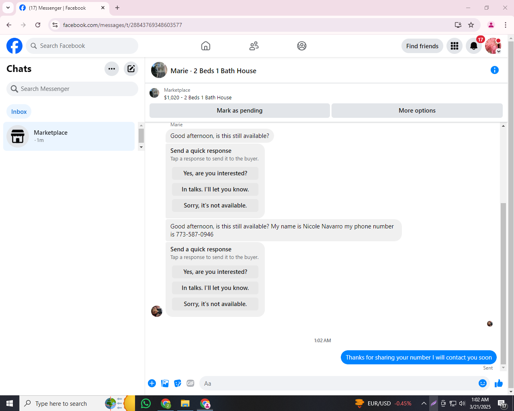Click chat list scroll down arrow

tap(141, 147)
